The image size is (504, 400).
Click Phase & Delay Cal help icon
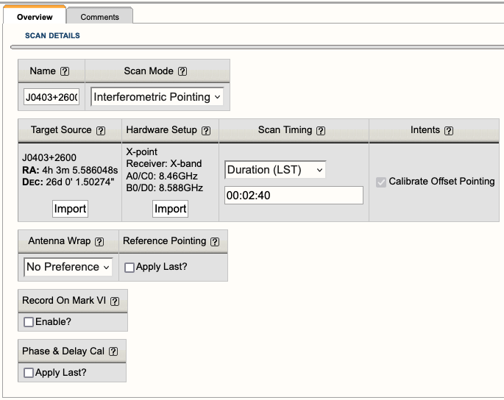[113, 351]
